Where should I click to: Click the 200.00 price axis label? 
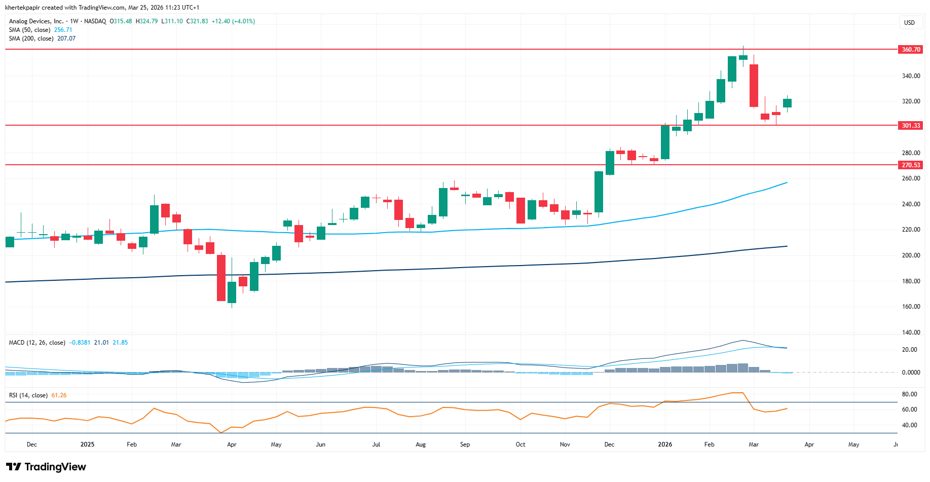pos(911,255)
